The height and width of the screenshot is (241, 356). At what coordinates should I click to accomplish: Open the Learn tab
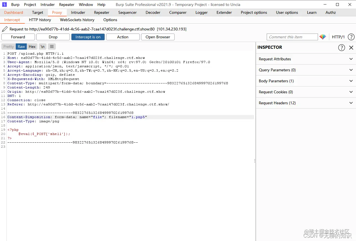(312, 12)
